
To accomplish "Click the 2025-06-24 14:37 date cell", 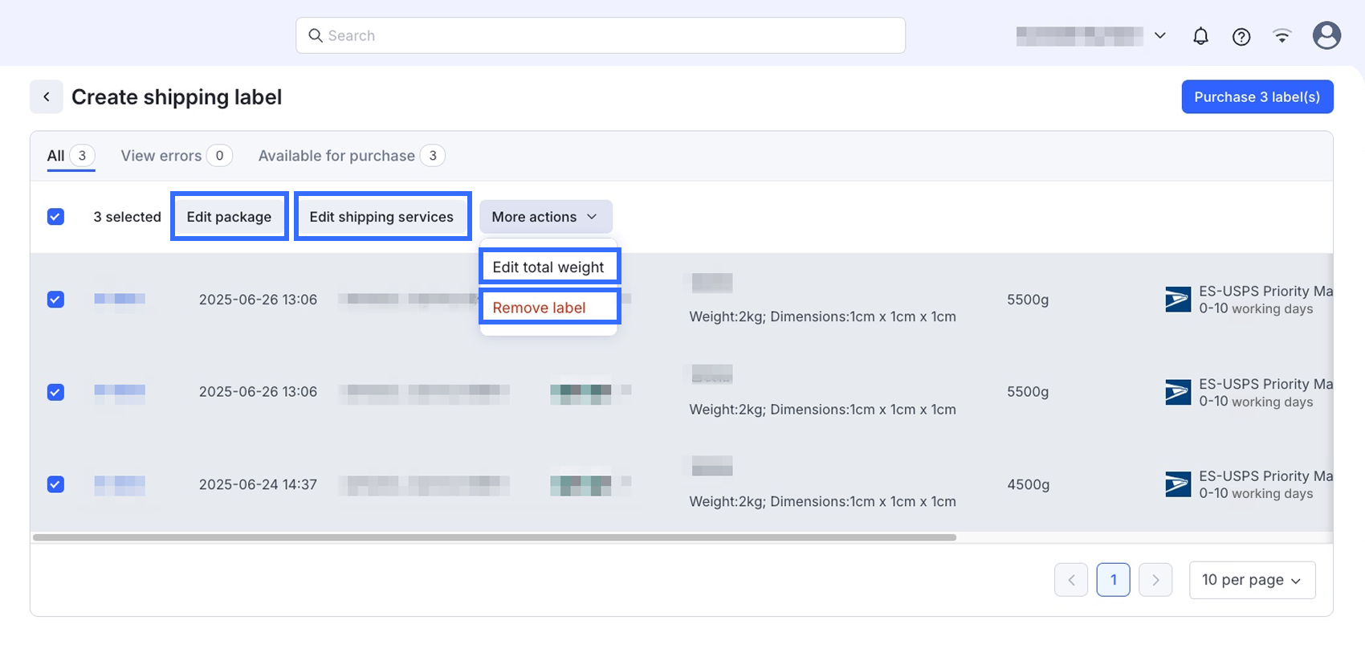I will [x=258, y=484].
